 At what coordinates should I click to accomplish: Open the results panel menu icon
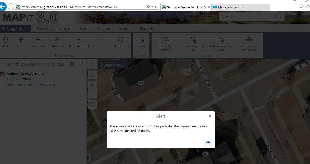tap(73, 64)
